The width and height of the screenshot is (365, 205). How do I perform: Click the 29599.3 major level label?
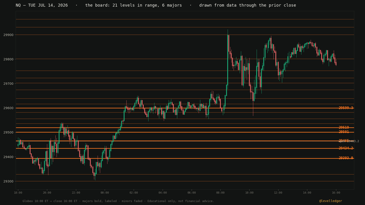click(x=346, y=108)
